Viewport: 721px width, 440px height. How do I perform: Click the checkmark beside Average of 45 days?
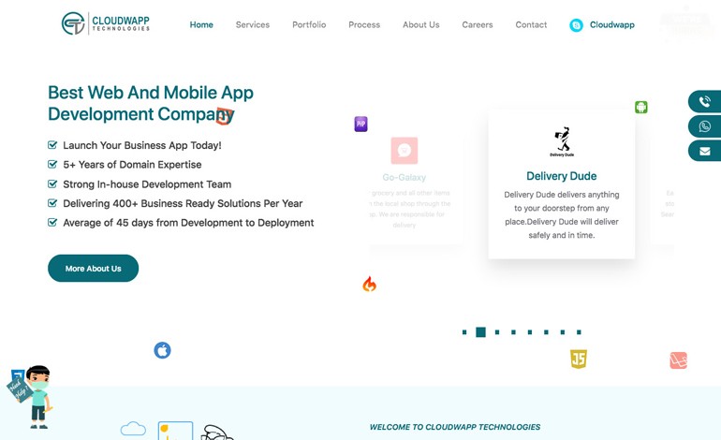[52, 222]
